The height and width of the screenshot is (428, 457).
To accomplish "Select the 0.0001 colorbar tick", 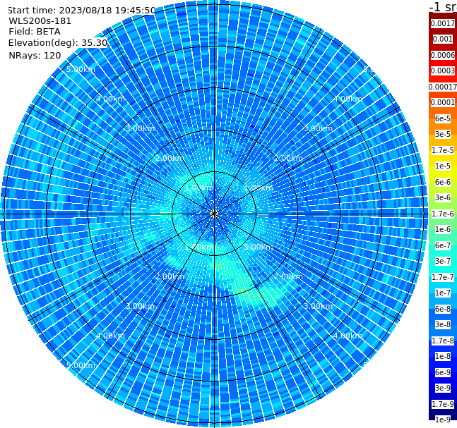I will pyautogui.click(x=443, y=102).
